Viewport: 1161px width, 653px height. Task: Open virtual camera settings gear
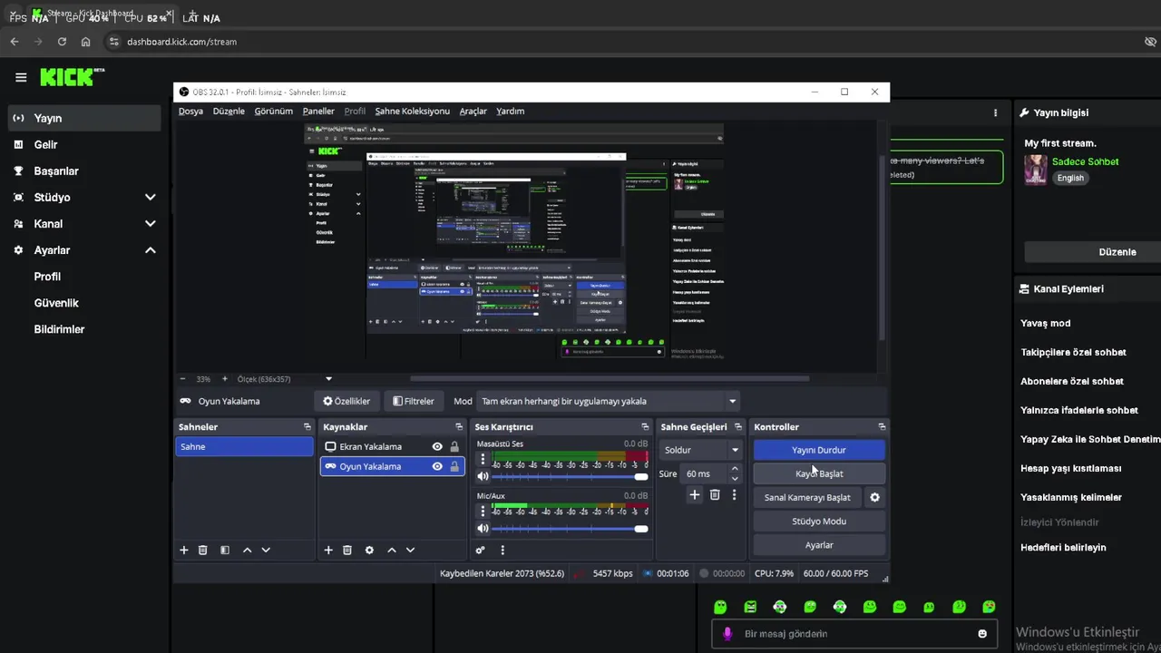pyautogui.click(x=874, y=497)
